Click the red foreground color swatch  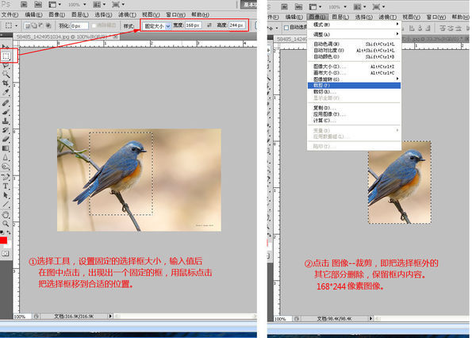3,240
